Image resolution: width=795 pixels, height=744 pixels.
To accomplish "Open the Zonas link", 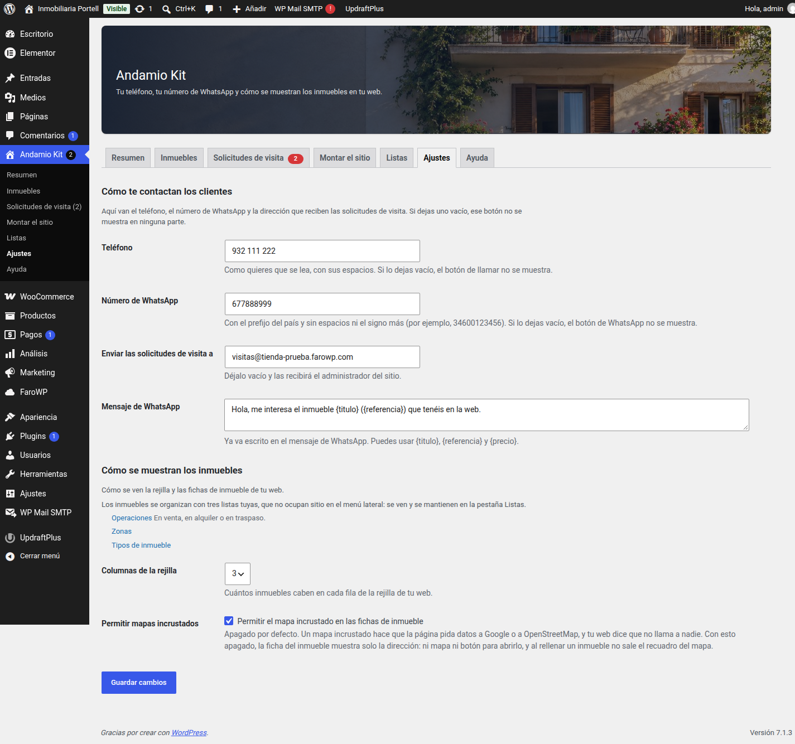I will pyautogui.click(x=122, y=532).
